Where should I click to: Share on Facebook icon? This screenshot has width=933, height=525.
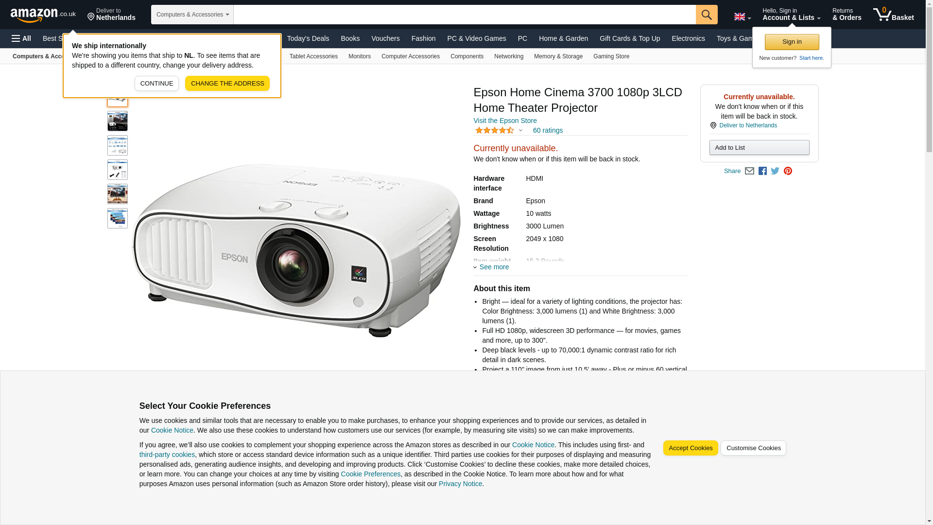pos(762,171)
